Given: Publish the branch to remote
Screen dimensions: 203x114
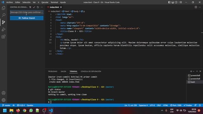Looking at the screenshot, I should coord(27,18).
